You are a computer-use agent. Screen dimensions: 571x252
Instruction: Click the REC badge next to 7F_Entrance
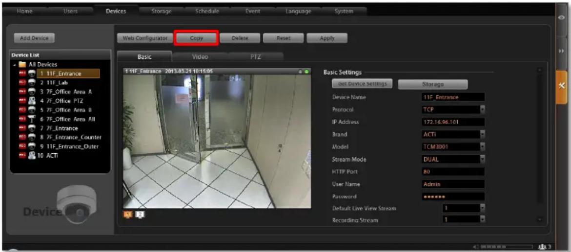point(21,128)
